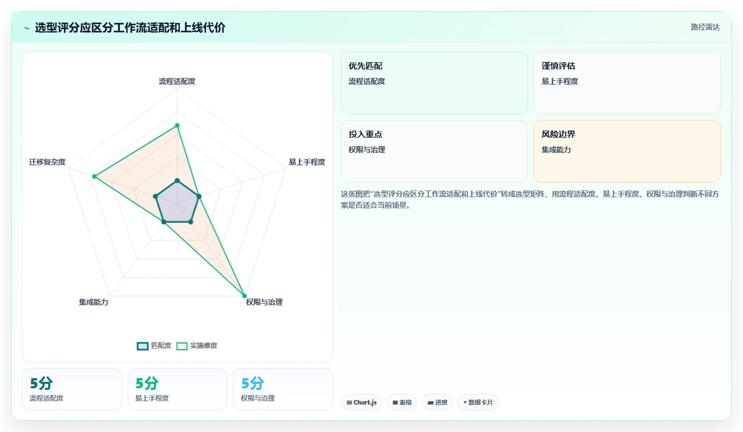
Task: Click the 权限与治理 text in the 投入重点 card
Action: [367, 150]
